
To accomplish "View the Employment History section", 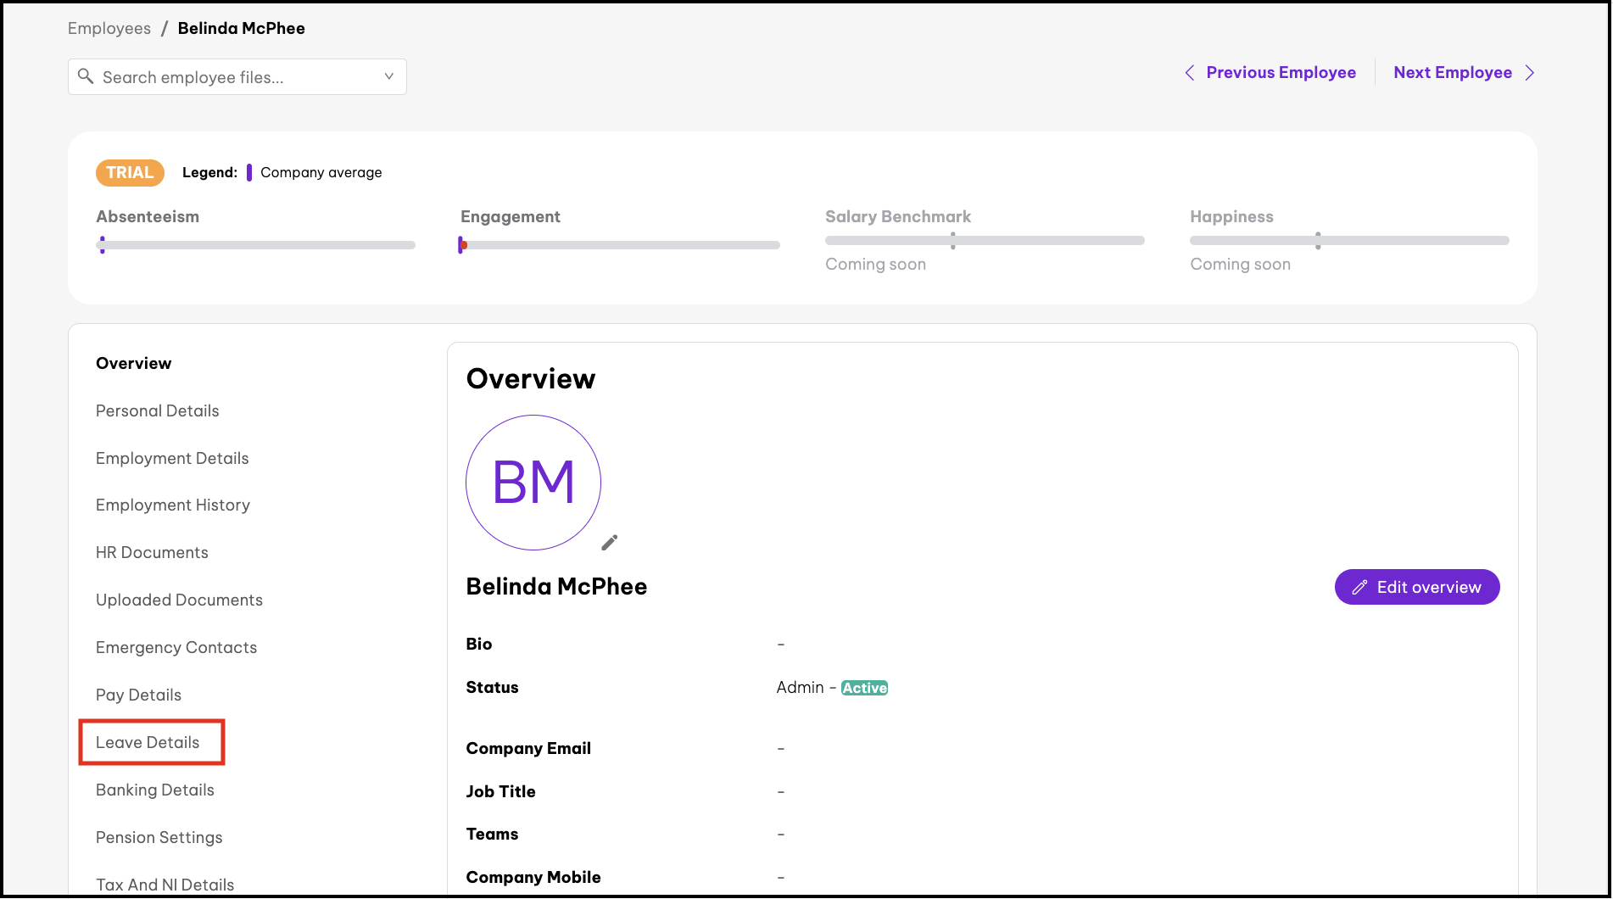I will (x=173, y=505).
